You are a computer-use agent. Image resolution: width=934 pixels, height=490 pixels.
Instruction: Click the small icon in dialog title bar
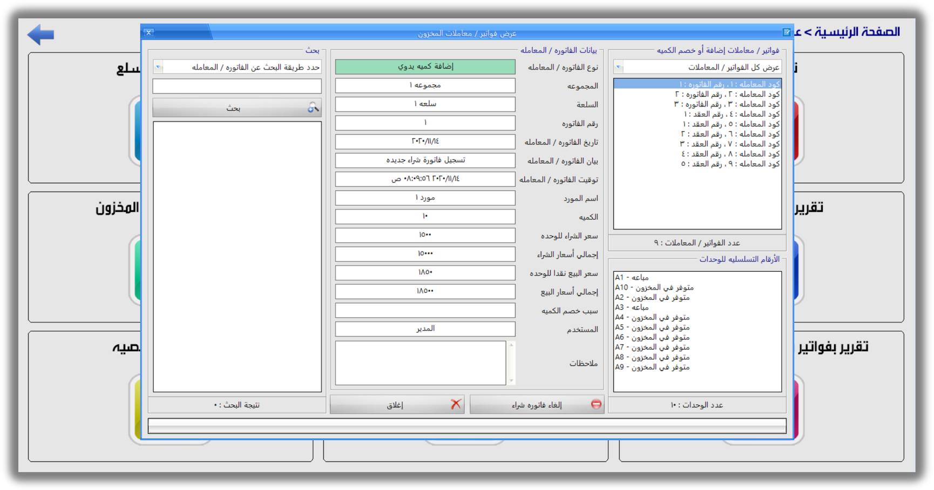[787, 32]
